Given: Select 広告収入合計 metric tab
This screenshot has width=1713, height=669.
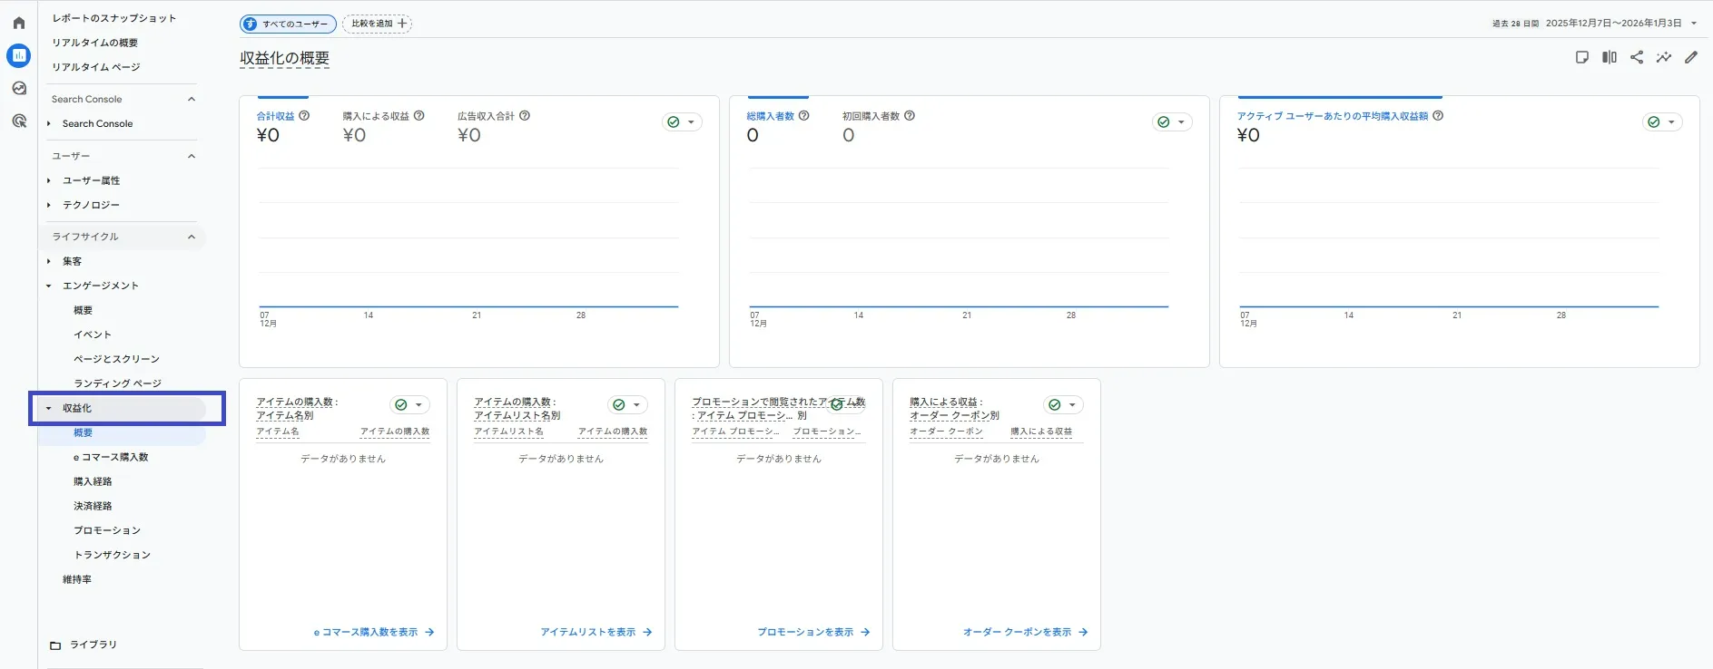Looking at the screenshot, I should (486, 116).
